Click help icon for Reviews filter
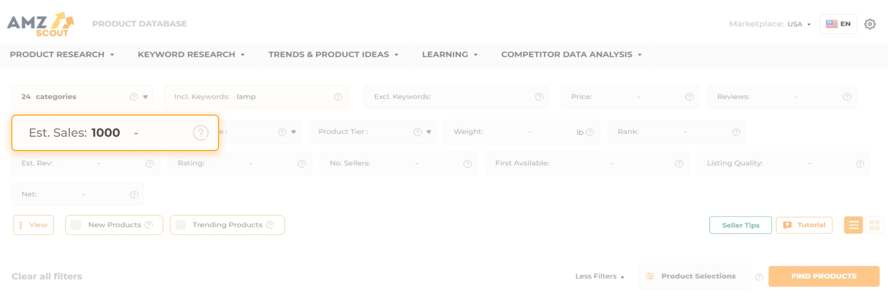Image resolution: width=888 pixels, height=301 pixels. 847,97
